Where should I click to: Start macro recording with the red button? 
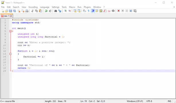[x=119, y=11]
